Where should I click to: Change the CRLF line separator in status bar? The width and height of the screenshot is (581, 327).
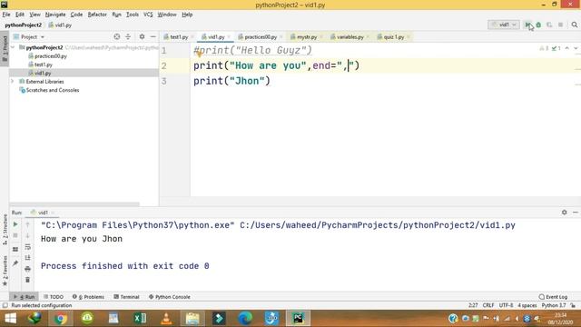coord(488,305)
